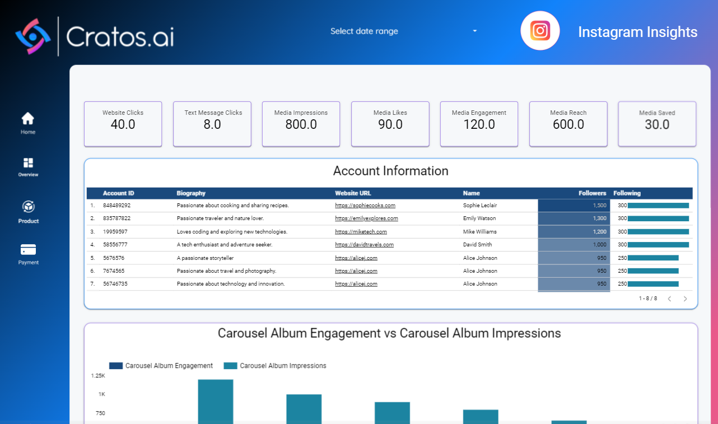Click the Media Saved scorecard
The width and height of the screenshot is (718, 424).
(x=657, y=124)
